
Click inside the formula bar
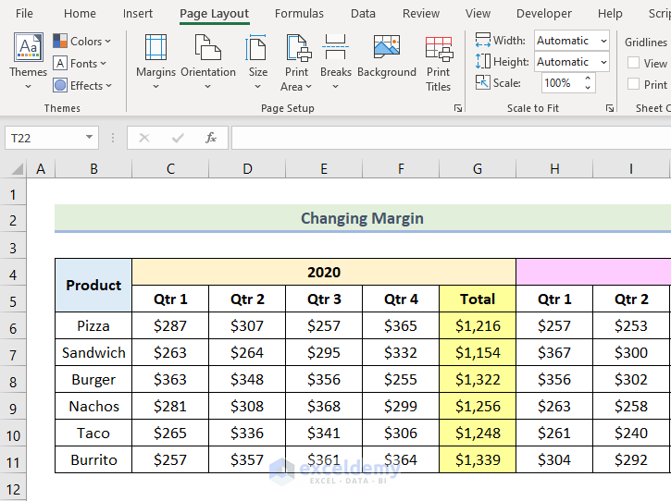[x=451, y=138]
